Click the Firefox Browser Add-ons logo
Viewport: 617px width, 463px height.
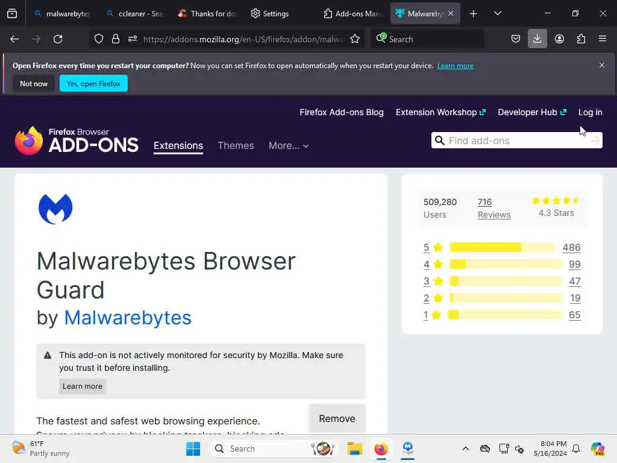click(77, 140)
